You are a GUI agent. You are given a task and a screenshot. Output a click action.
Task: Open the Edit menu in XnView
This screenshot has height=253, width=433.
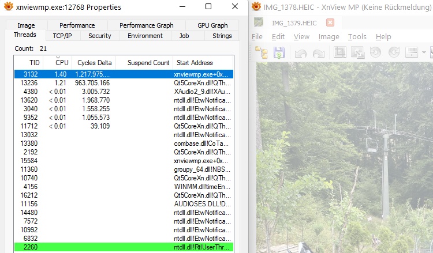coord(278,37)
